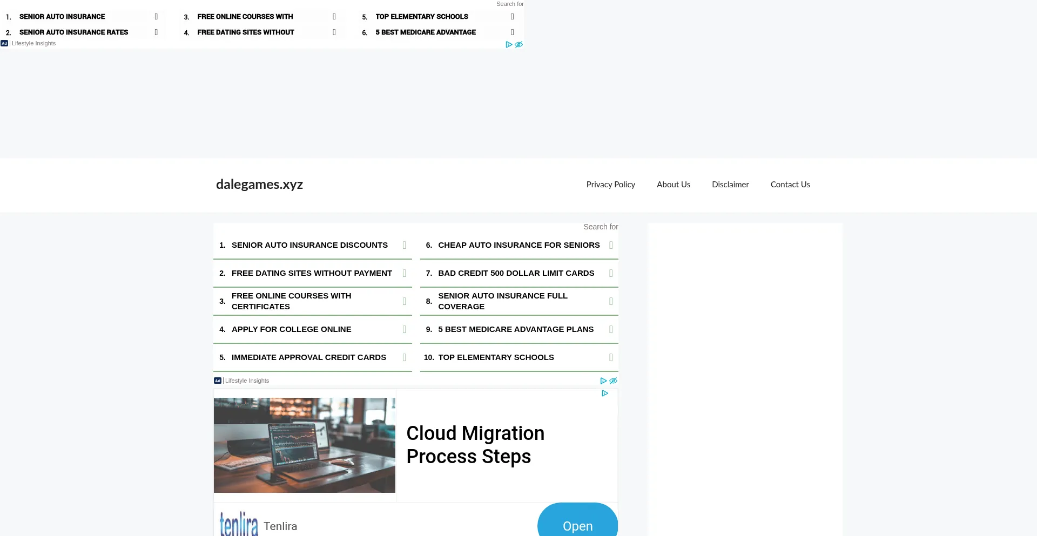Image resolution: width=1037 pixels, height=536 pixels.
Task: Click arrow beside 5 Best Medicare Advantage Plans
Action: coord(611,330)
